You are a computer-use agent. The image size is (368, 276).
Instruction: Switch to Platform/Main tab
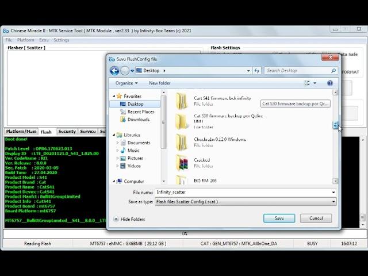coord(21,132)
